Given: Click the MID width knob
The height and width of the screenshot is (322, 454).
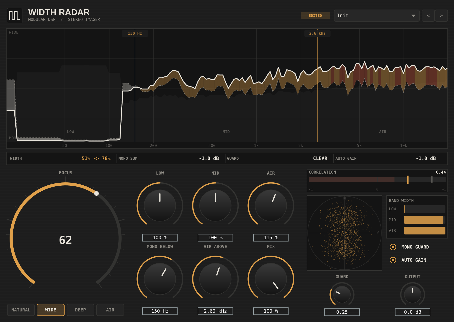Looking at the screenshot, I should tap(215, 206).
